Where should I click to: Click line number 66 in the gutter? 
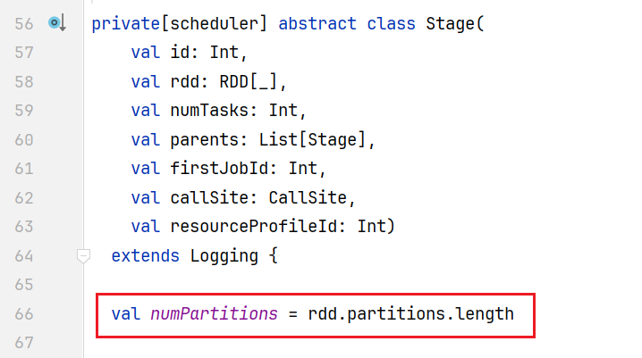(x=24, y=314)
